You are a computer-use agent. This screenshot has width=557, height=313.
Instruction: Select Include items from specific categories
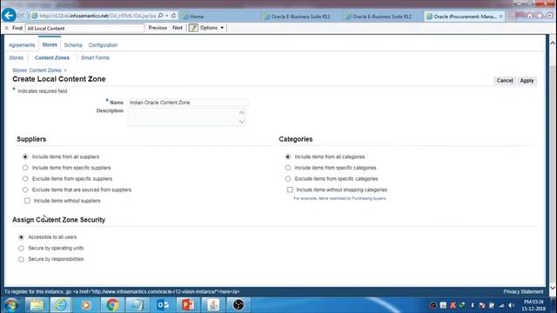coord(288,168)
